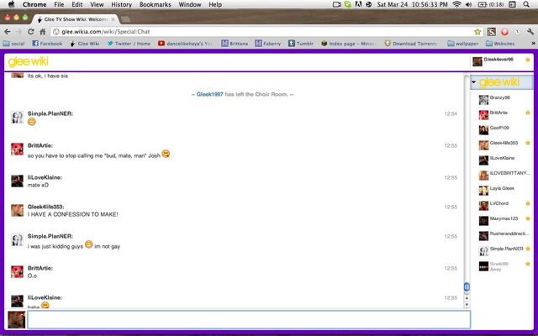The image size is (538, 336).
Task: Bookmark this page with the star icon
Action: coord(477,32)
